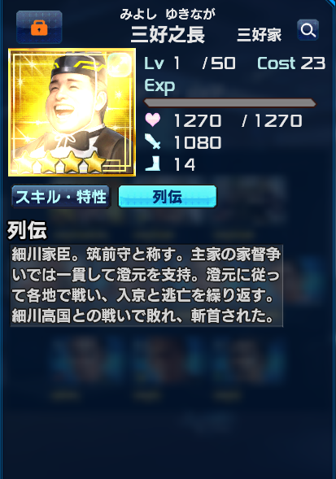Tap the 三好之長 character portrait card
This screenshot has width=336, height=479.
coord(72,112)
